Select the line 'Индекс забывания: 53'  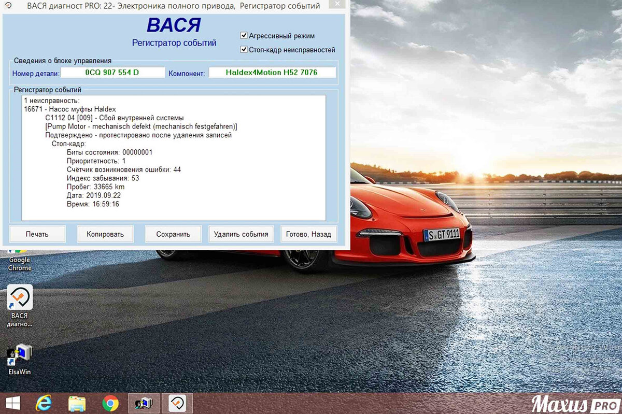[103, 178]
